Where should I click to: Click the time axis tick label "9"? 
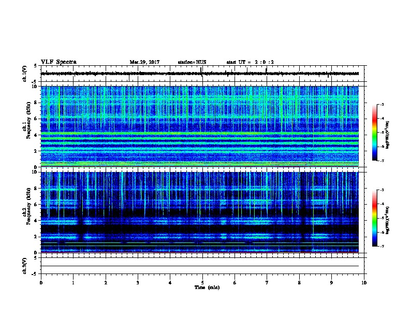coord(331,283)
